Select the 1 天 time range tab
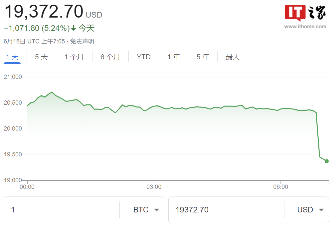The height and width of the screenshot is (226, 331). (12, 57)
